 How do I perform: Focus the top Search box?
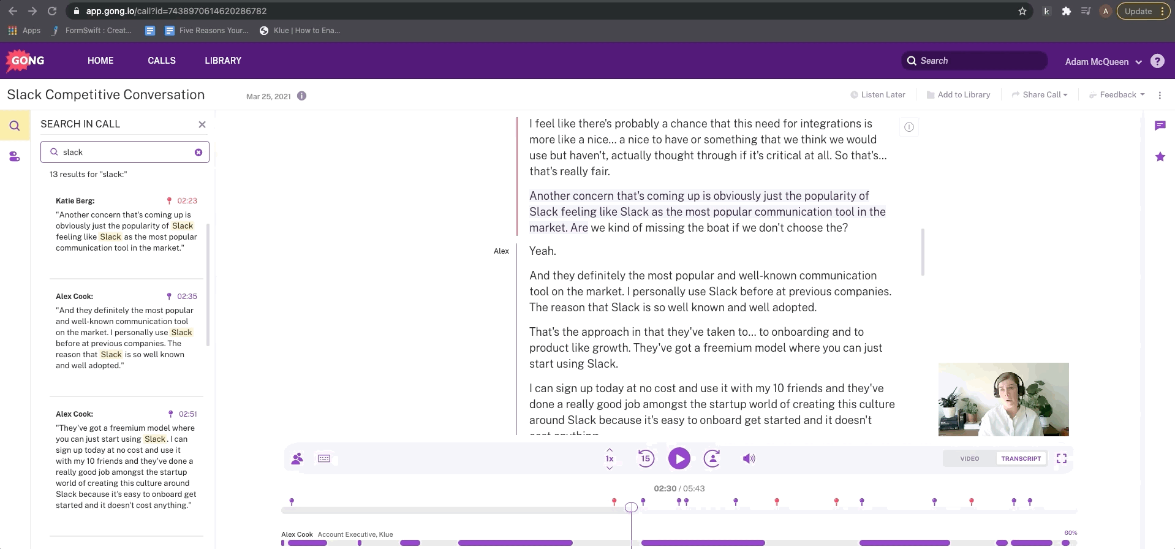(974, 61)
